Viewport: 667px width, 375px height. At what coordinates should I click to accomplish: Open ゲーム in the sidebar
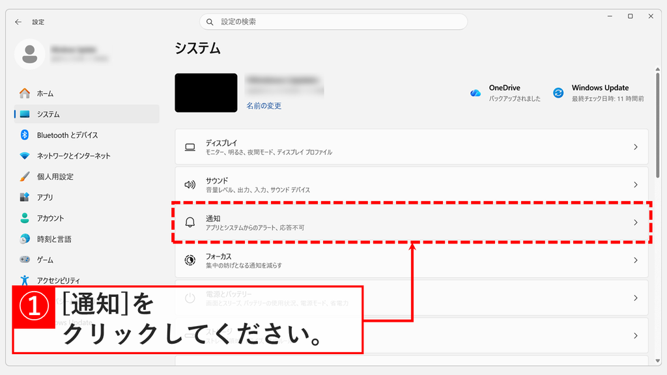pyautogui.click(x=87, y=259)
